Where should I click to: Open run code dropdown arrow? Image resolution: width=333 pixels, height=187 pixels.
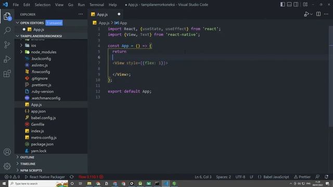pyautogui.click(x=311, y=14)
